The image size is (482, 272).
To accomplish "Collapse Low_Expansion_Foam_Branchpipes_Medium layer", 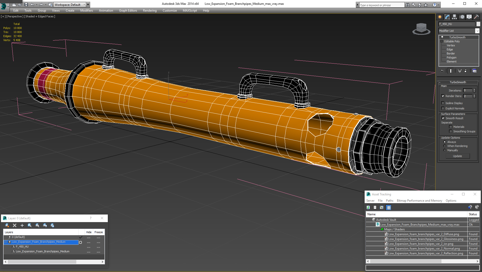I will click(x=6, y=242).
